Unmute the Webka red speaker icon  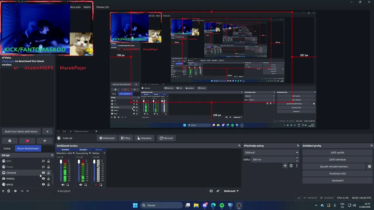[x=96, y=185]
